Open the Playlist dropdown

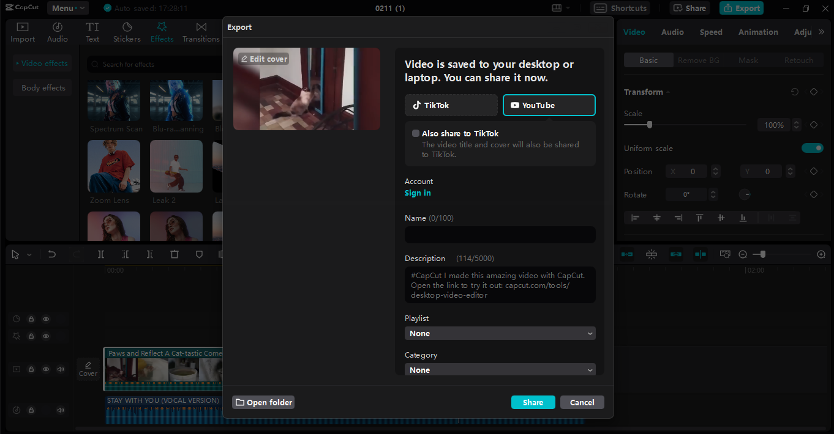500,333
